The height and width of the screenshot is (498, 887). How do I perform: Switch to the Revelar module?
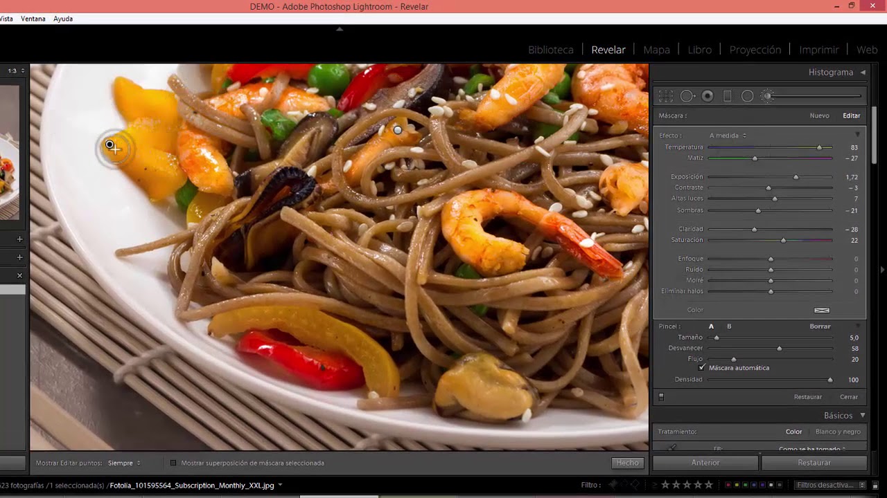[x=608, y=50]
